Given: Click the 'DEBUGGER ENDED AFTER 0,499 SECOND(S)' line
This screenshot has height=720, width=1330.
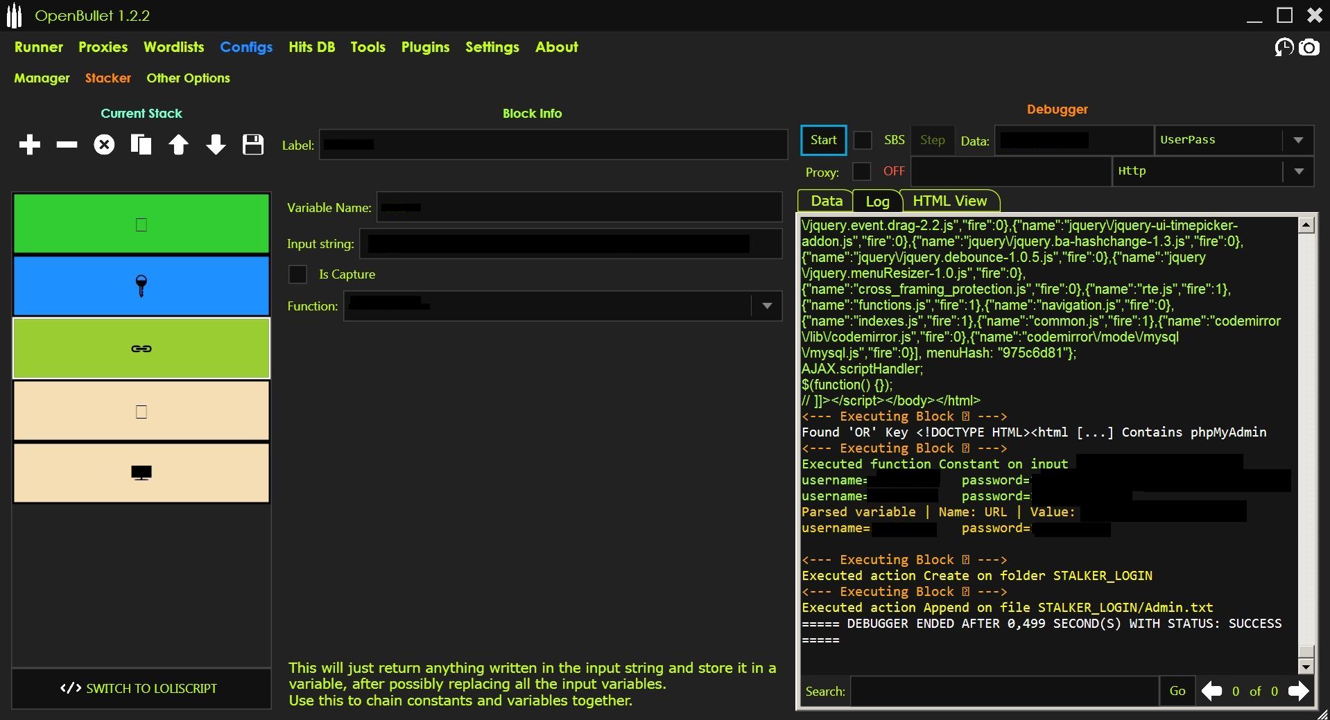Looking at the screenshot, I should coord(1042,624).
